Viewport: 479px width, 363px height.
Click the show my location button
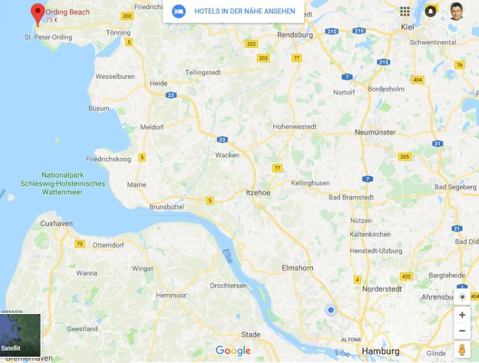click(462, 296)
